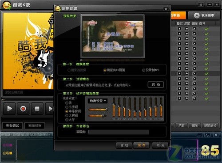The height and width of the screenshot is (163, 222).
Task: Select 小房间 reverb option
Action: pyautogui.click(x=71, y=107)
